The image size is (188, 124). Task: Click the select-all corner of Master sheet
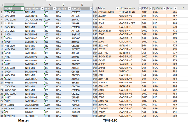(2, 5)
